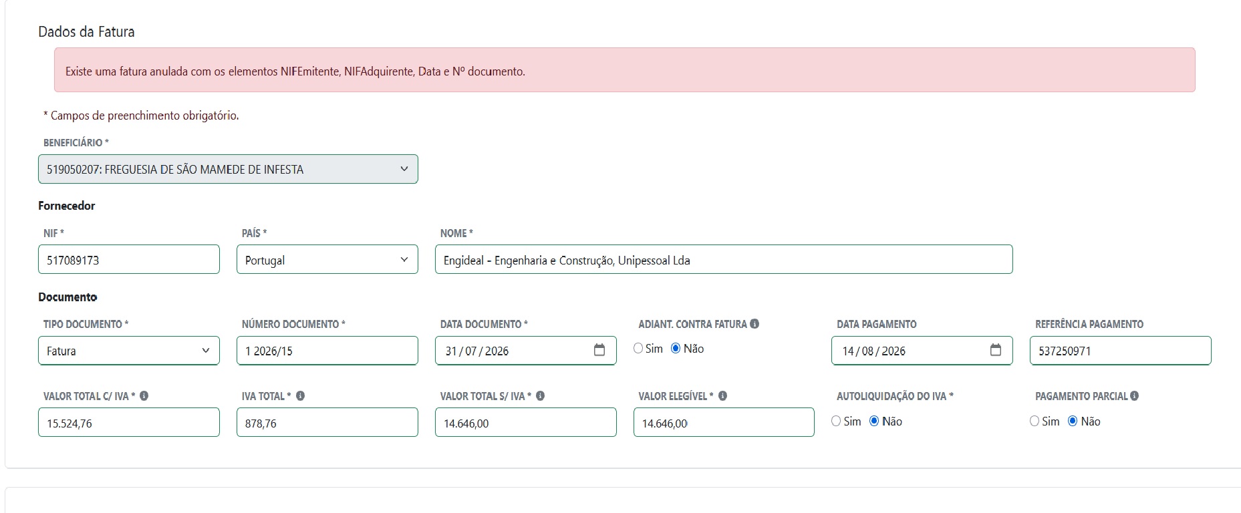Click info icon beside Valor Total C/ IVA
Viewport: 1241px width, 513px height.
(144, 396)
